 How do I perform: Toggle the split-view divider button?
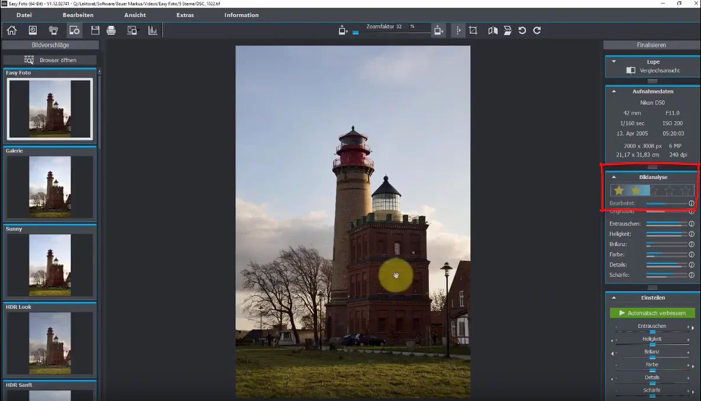pos(458,30)
